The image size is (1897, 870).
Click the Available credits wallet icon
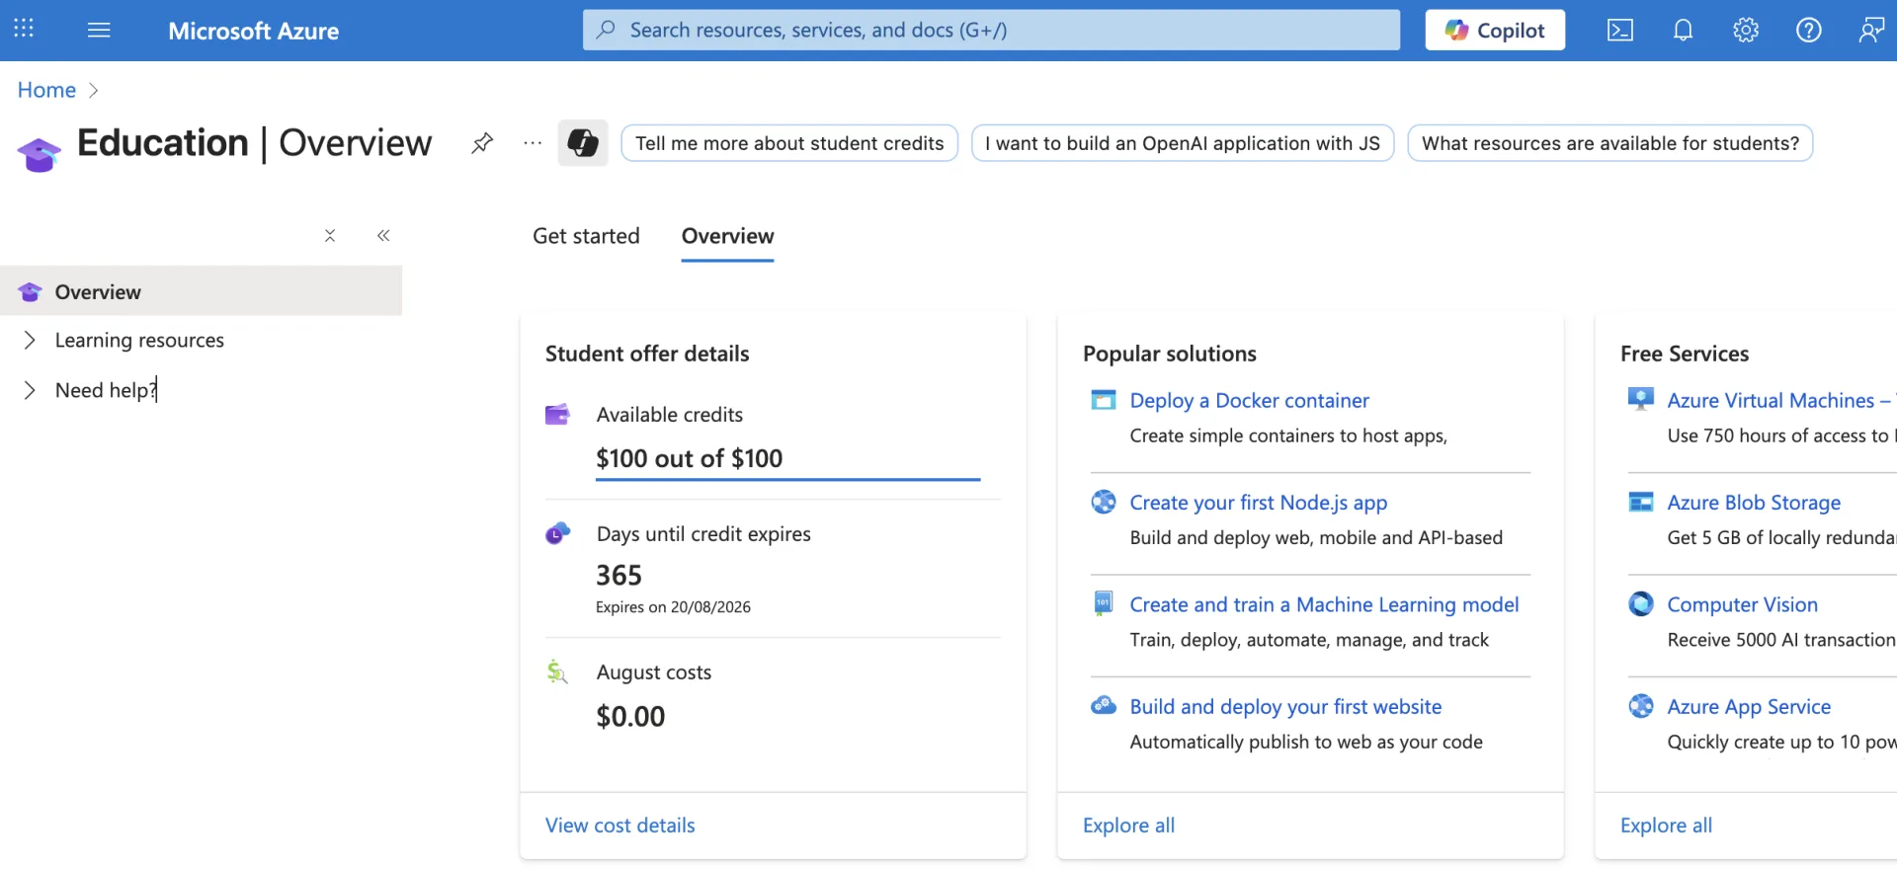click(557, 414)
